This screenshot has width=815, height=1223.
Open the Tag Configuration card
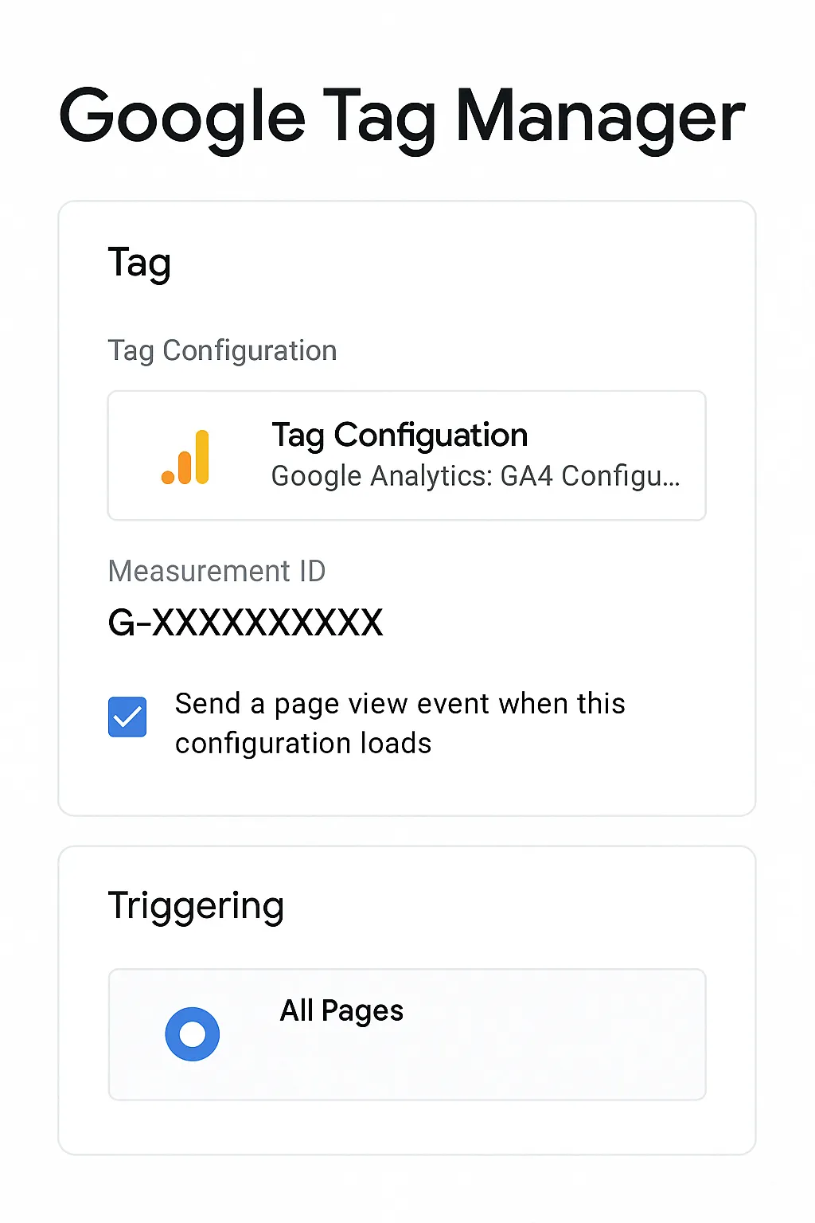(x=407, y=455)
